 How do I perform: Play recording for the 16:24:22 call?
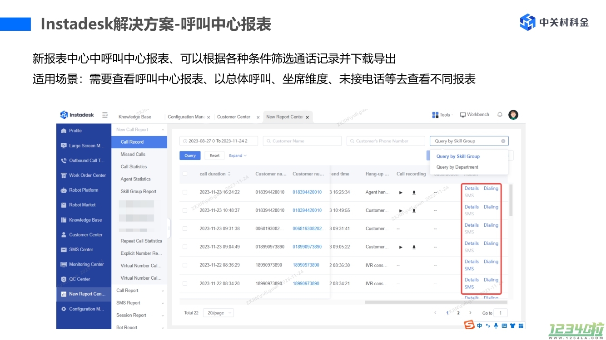401,192
